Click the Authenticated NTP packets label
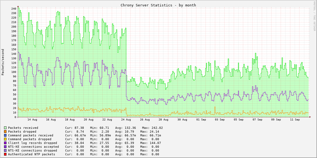This screenshot has height=158, width=317. pyautogui.click(x=32, y=154)
